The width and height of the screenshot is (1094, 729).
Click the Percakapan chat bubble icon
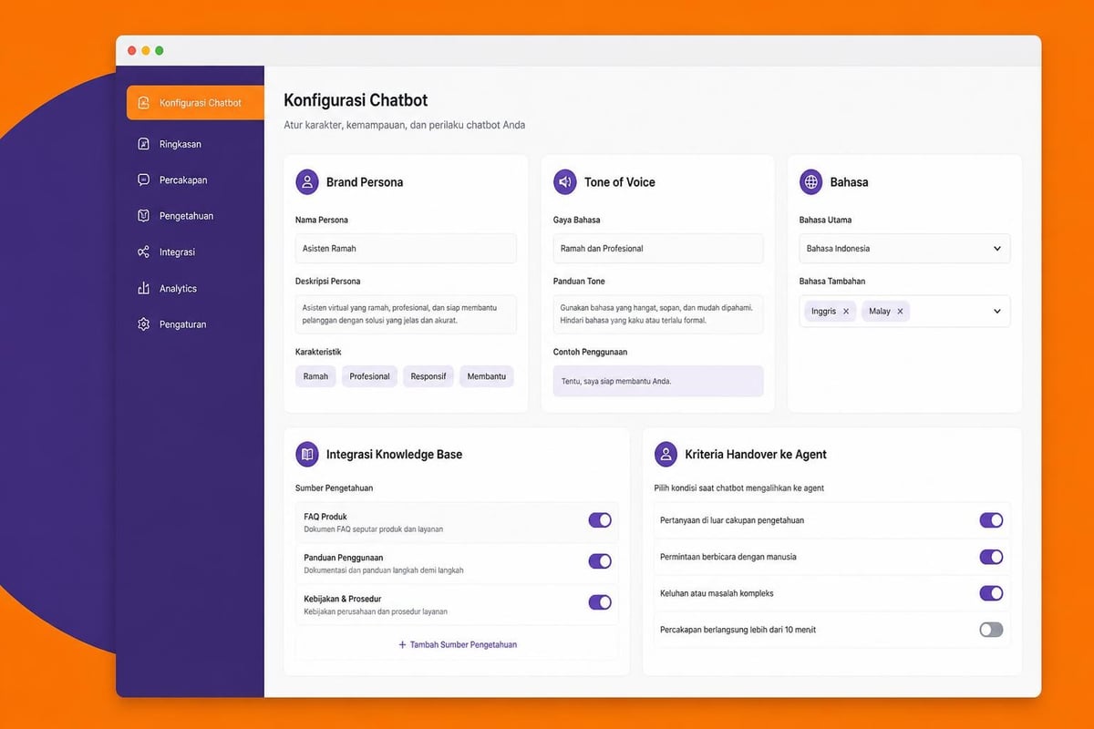[x=143, y=180]
